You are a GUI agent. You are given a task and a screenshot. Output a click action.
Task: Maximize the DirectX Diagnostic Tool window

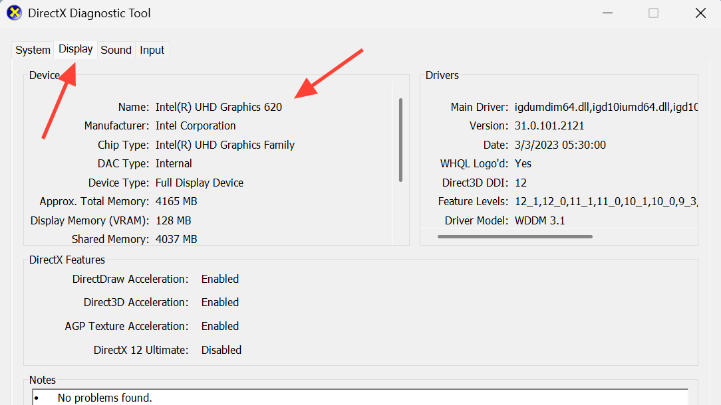coord(653,13)
